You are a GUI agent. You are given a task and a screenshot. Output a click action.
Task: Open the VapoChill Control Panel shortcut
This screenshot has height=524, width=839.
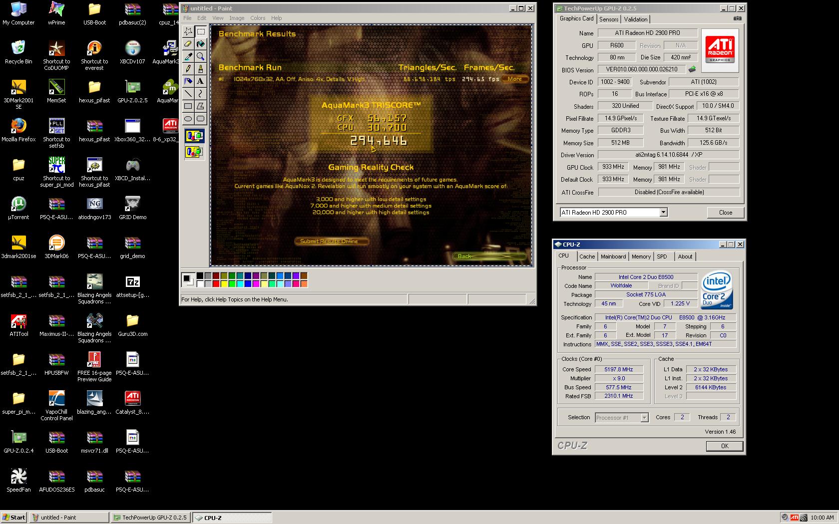[56, 405]
